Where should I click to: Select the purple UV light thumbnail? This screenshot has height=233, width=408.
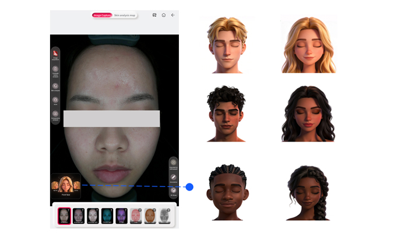[x=121, y=216]
